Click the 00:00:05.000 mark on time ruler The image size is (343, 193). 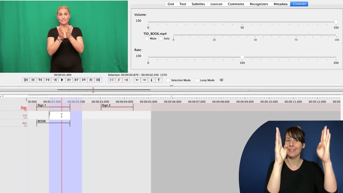[x=148, y=102]
